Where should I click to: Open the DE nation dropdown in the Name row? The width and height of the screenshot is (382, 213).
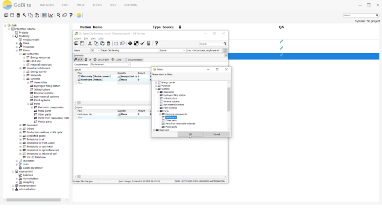coord(98,50)
